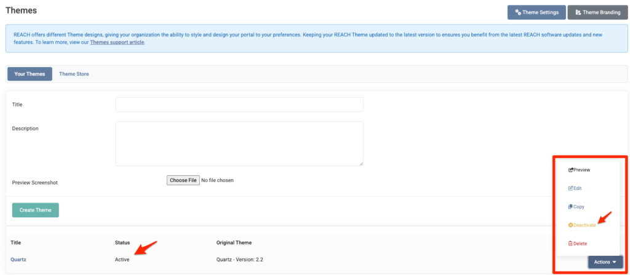Click the Status column header
This screenshot has height=275, width=630.
pos(122,242)
